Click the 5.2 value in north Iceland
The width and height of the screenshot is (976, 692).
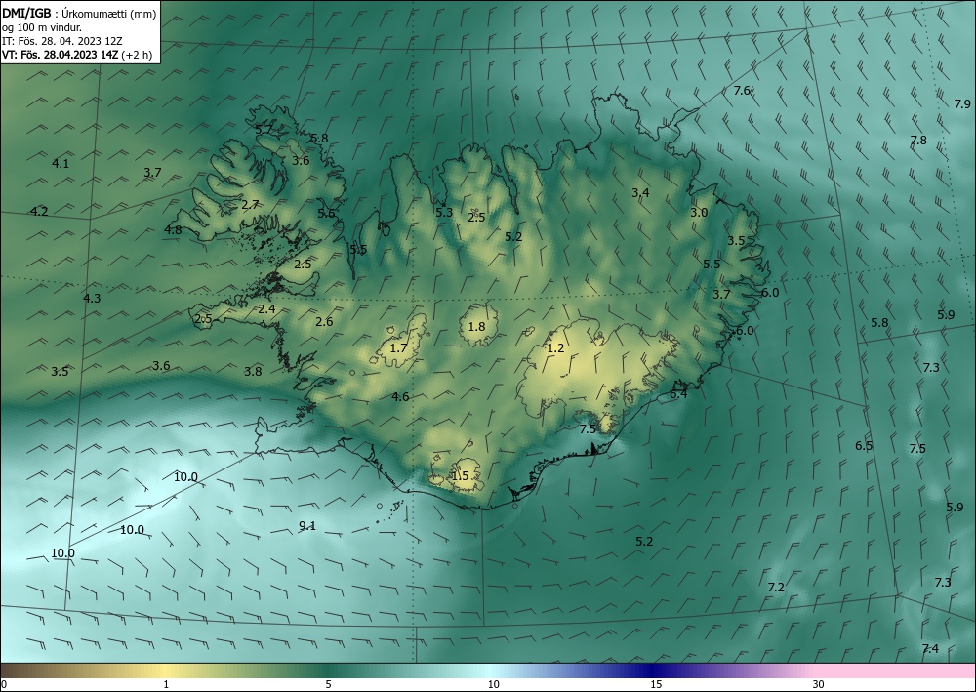[513, 236]
